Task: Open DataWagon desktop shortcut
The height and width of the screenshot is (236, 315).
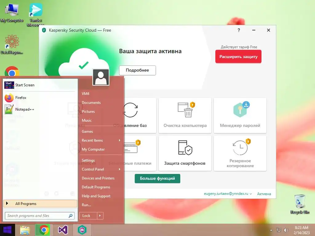Action: click(x=12, y=44)
